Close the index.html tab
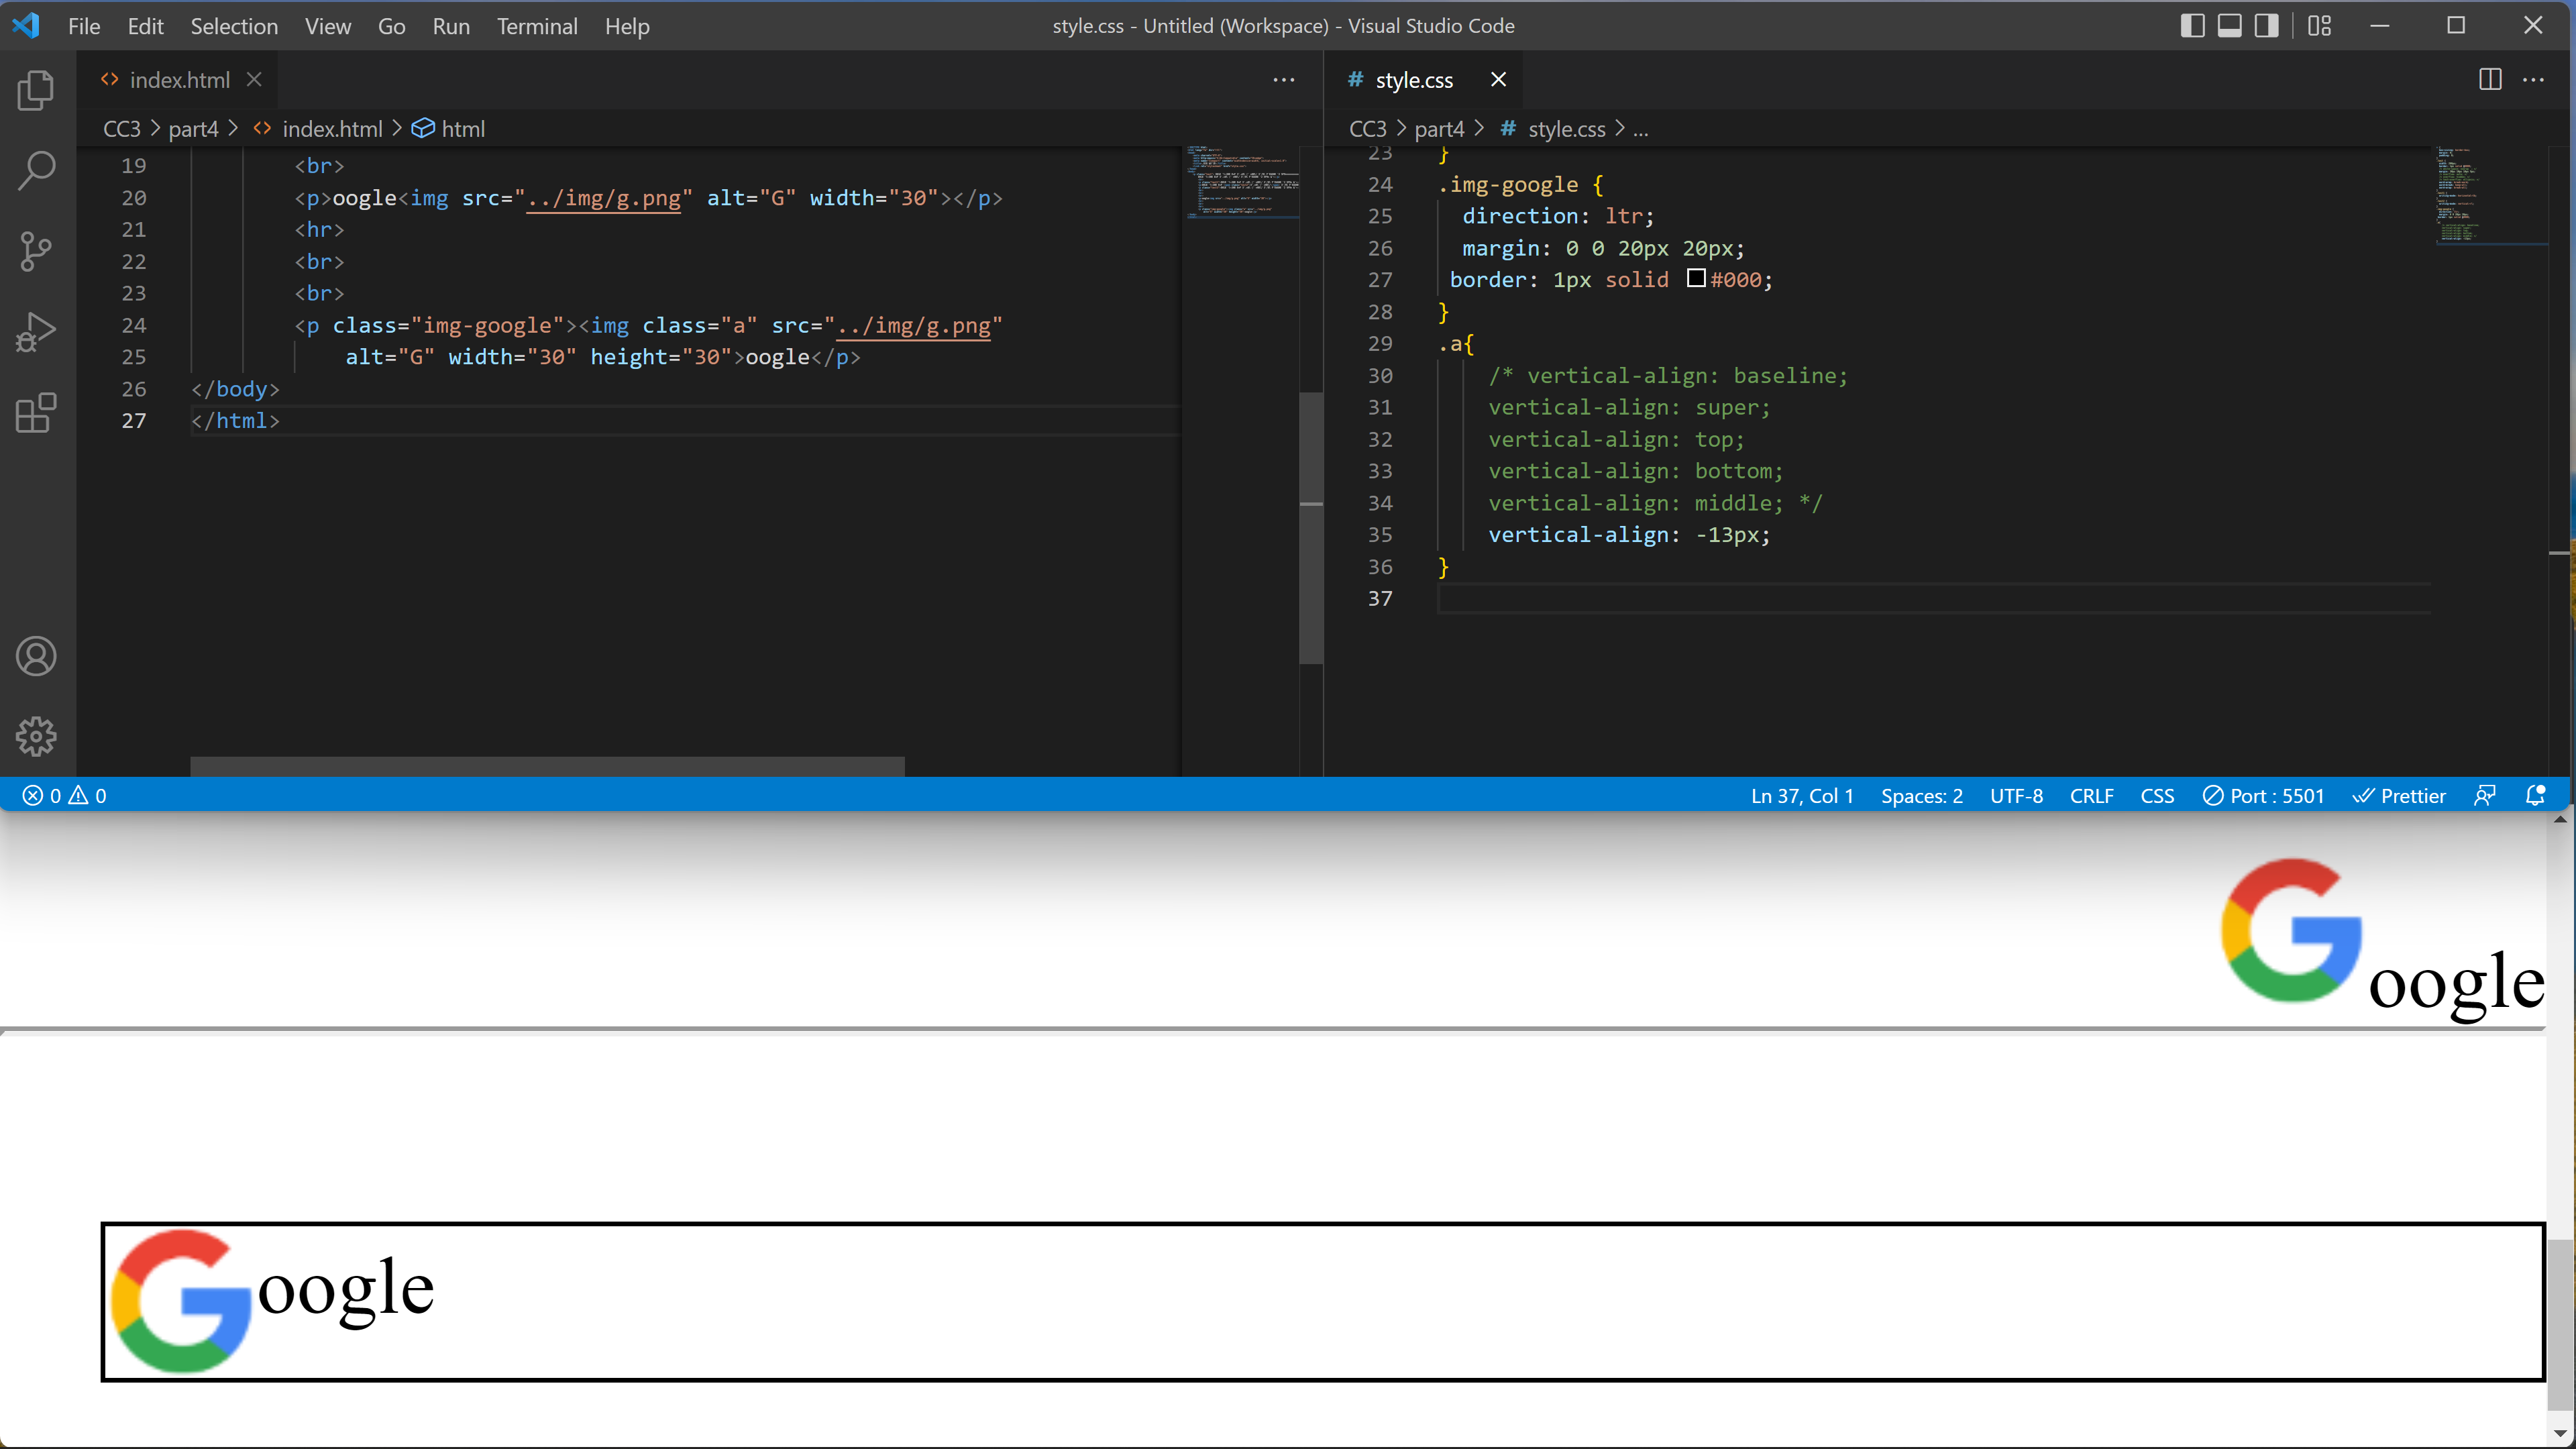This screenshot has width=2576, height=1449. pos(254,80)
